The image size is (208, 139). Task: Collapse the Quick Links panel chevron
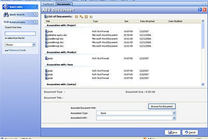pos(36,6)
